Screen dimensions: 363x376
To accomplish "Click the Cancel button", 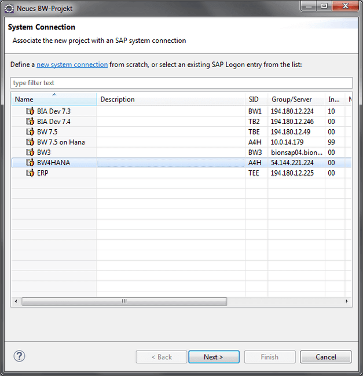I will click(x=325, y=357).
